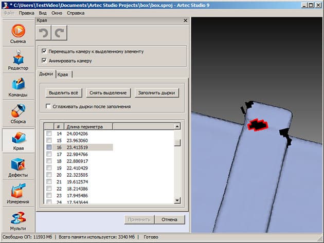
Task: Click the Заполнить дырки button
Action: click(x=157, y=93)
